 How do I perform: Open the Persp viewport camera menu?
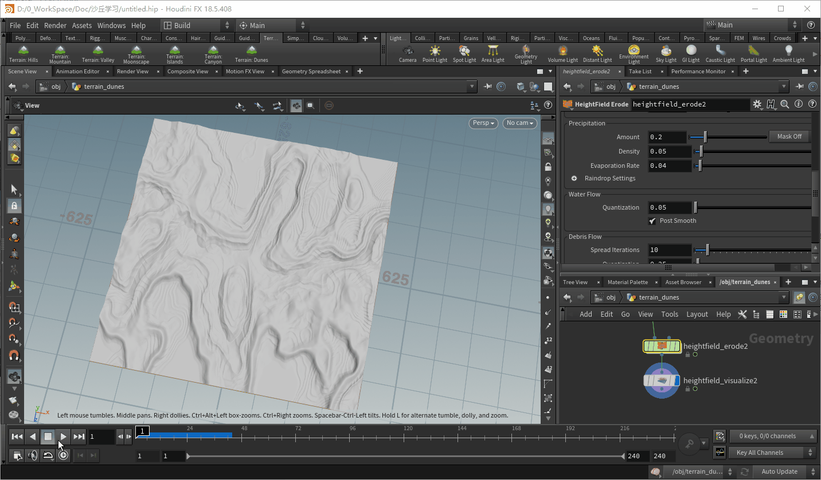[483, 123]
